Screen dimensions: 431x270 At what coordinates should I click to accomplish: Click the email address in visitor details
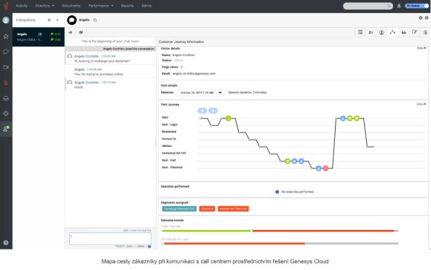point(194,74)
